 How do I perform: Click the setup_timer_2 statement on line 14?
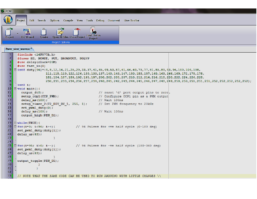54,104
